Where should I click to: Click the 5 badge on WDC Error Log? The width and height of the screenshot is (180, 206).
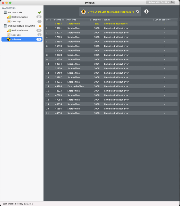click(x=39, y=35)
